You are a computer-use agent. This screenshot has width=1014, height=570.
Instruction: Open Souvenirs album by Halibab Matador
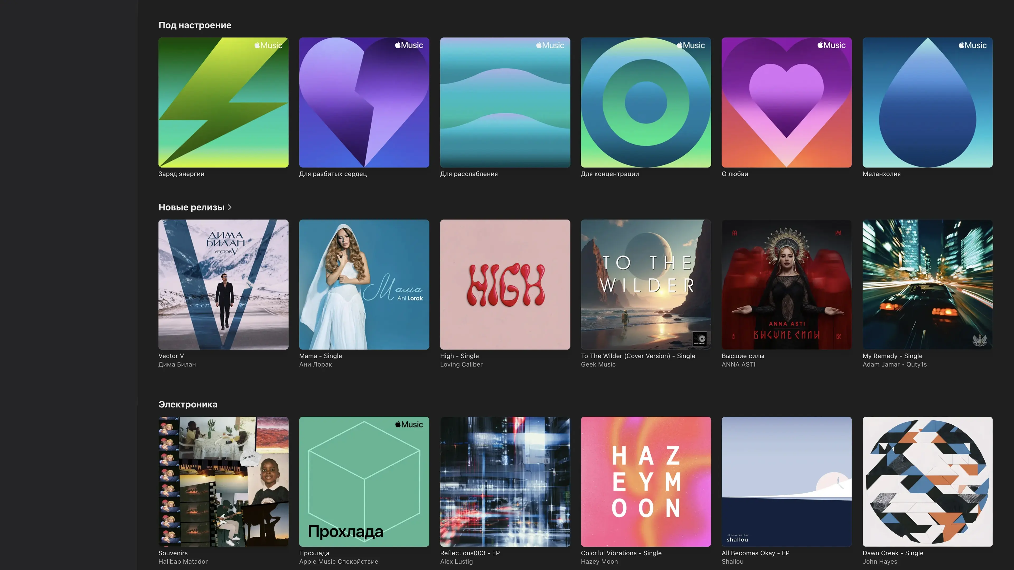(x=223, y=481)
